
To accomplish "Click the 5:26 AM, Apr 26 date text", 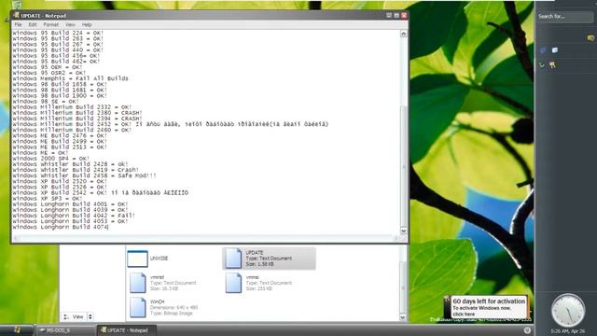I will tap(567, 331).
